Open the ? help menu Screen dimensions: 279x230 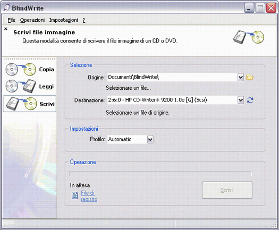coord(84,20)
